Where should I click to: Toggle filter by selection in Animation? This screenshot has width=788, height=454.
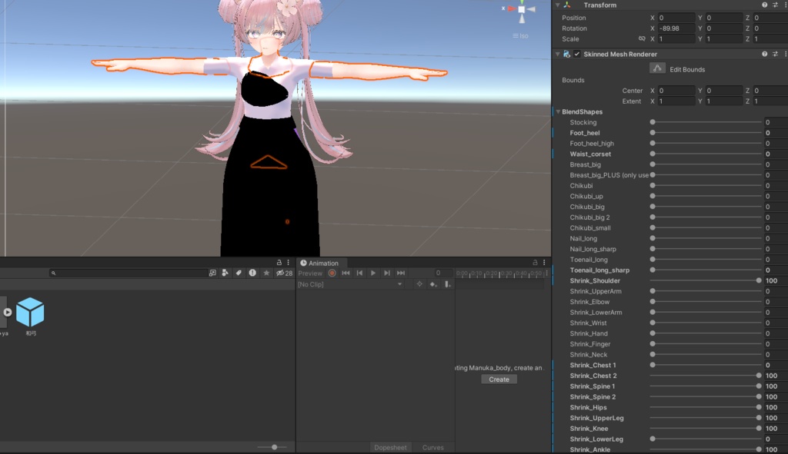coord(419,284)
